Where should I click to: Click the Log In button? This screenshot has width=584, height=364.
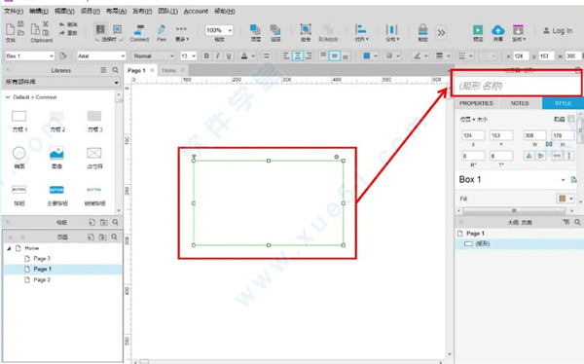(558, 30)
